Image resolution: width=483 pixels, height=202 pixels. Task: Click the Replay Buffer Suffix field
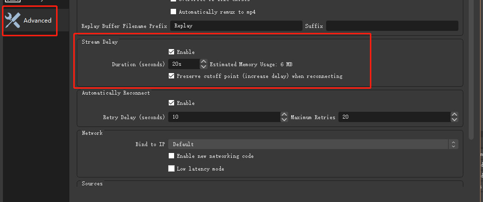tap(392, 26)
